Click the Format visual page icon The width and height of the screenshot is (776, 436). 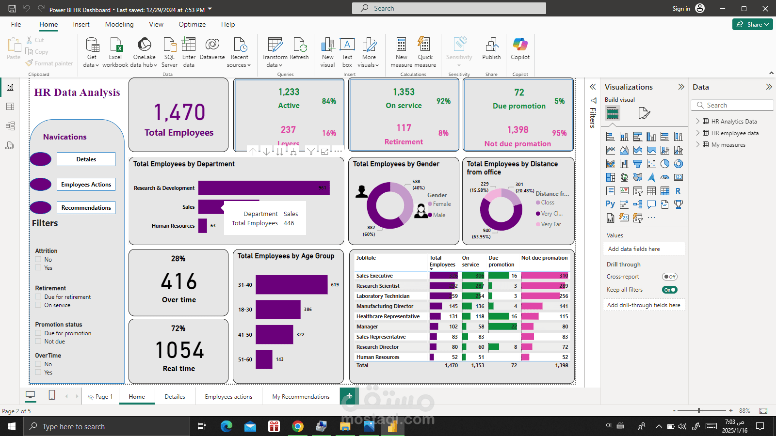(x=644, y=113)
